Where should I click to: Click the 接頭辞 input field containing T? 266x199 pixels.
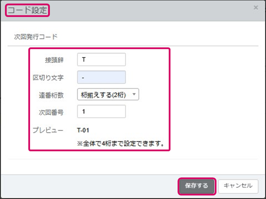coord(101,59)
